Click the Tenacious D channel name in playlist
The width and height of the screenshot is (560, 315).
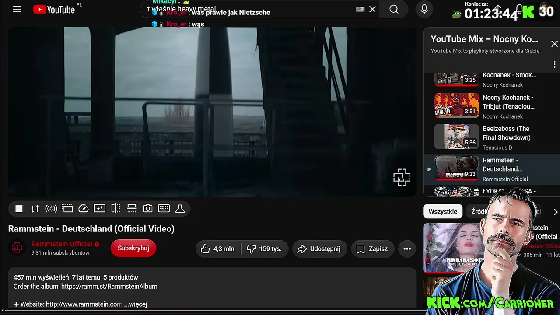(497, 147)
